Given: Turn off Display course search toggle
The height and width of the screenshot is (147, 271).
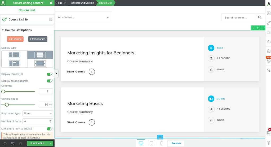Looking at the screenshot, I should click(50, 81).
